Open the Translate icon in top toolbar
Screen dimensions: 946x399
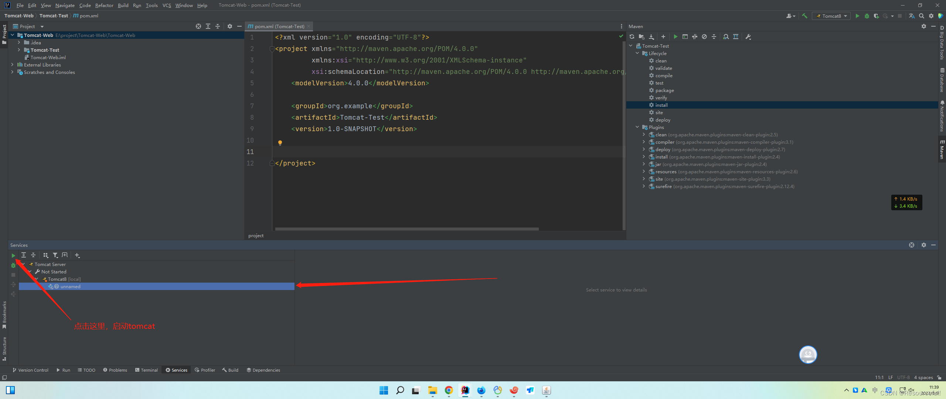click(x=912, y=16)
